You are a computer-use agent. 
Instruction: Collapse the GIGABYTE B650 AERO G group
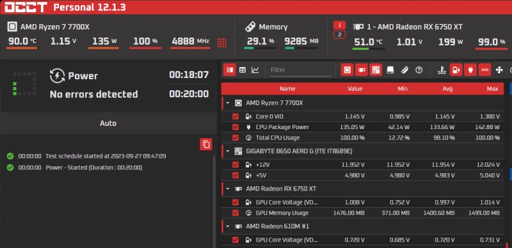pyautogui.click(x=228, y=151)
